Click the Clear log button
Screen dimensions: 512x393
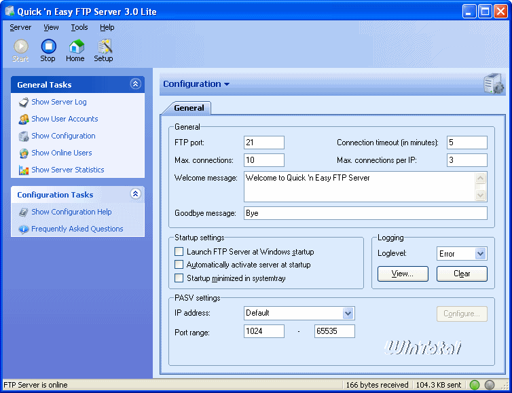(462, 274)
